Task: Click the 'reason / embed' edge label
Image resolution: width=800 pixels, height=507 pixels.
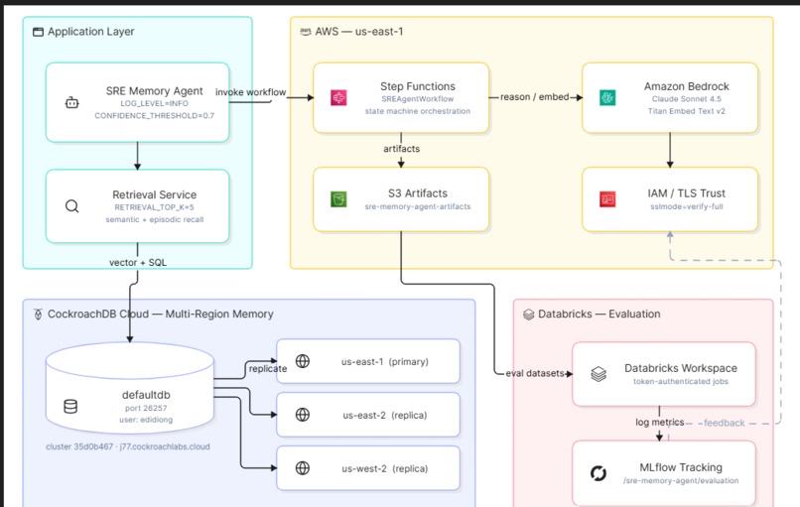Action: pyautogui.click(x=534, y=97)
